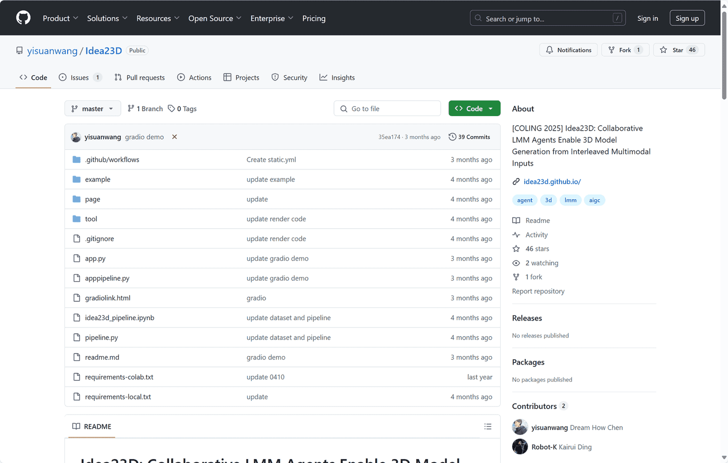Viewport: 728px width, 463px height.
Task: Click the README outline list icon
Action: 488,427
